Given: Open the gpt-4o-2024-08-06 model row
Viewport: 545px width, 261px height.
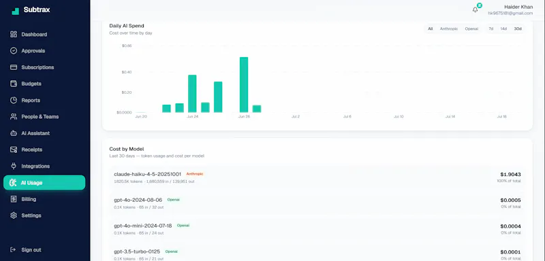Looking at the screenshot, I should [317, 203].
